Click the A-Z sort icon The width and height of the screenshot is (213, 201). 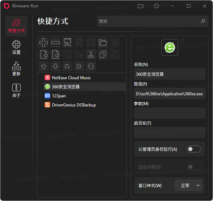click(115, 43)
